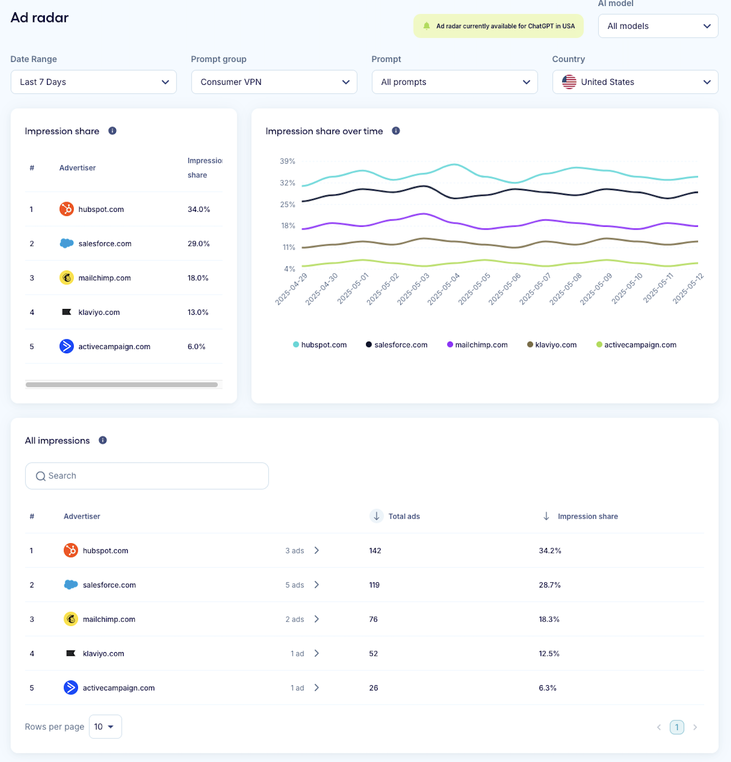Click the HubSpot logo in All impressions table
The image size is (731, 762).
pos(71,550)
